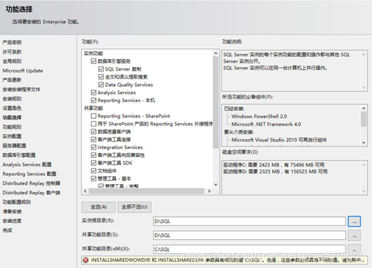The width and height of the screenshot is (372, 268).
Task: Select Analysis Services 配置 step in sidebar
Action: point(27,165)
